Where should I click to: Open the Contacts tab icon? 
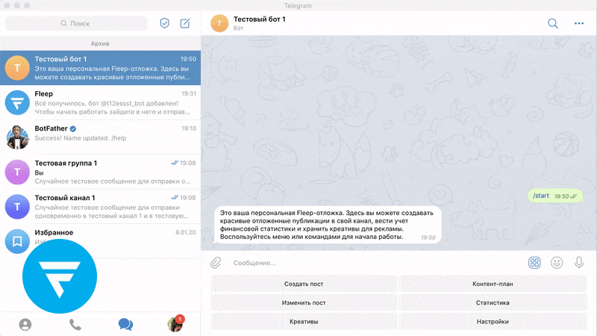25,325
